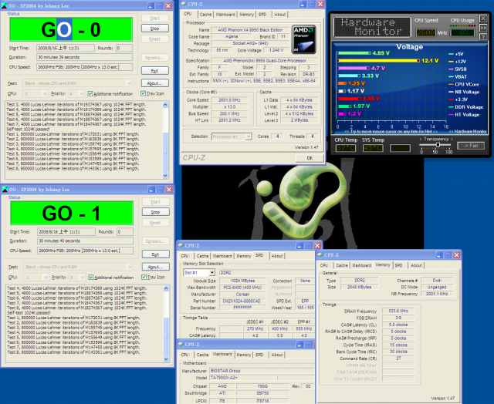Image resolution: width=494 pixels, height=404 pixels.
Task: Click SP2004 GO-0 window title icon
Action: [x=5, y=5]
